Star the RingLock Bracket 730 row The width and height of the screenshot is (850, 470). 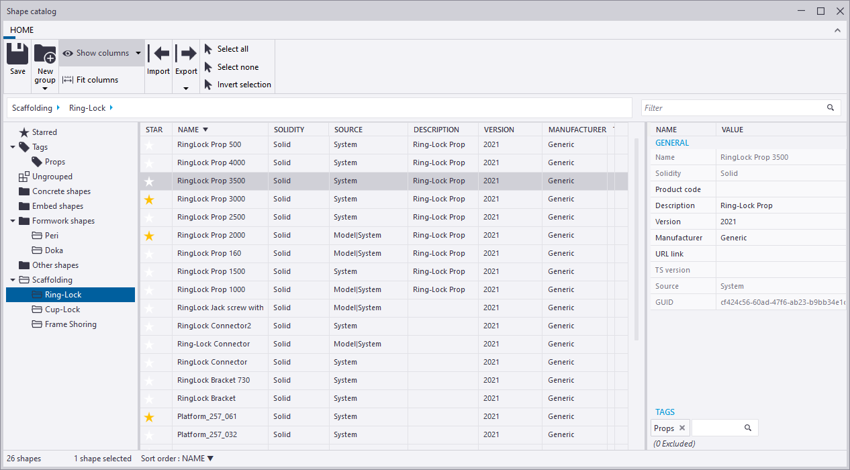(x=149, y=381)
